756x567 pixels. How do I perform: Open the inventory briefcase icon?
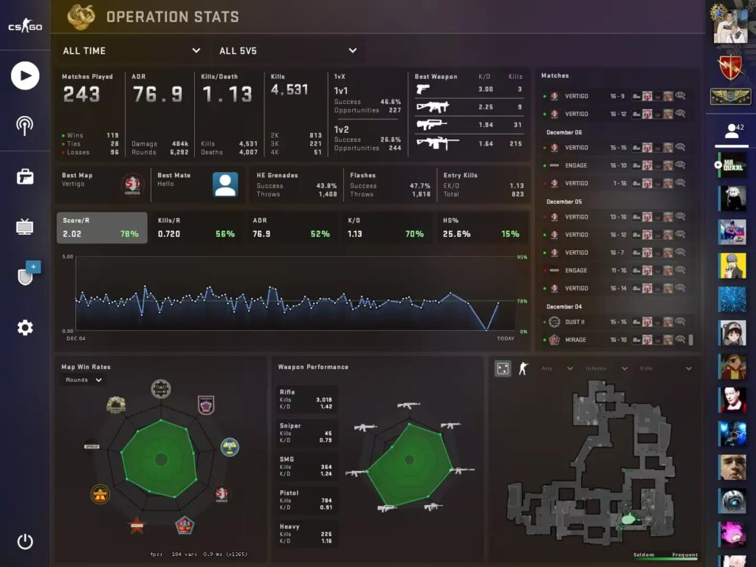(x=25, y=176)
